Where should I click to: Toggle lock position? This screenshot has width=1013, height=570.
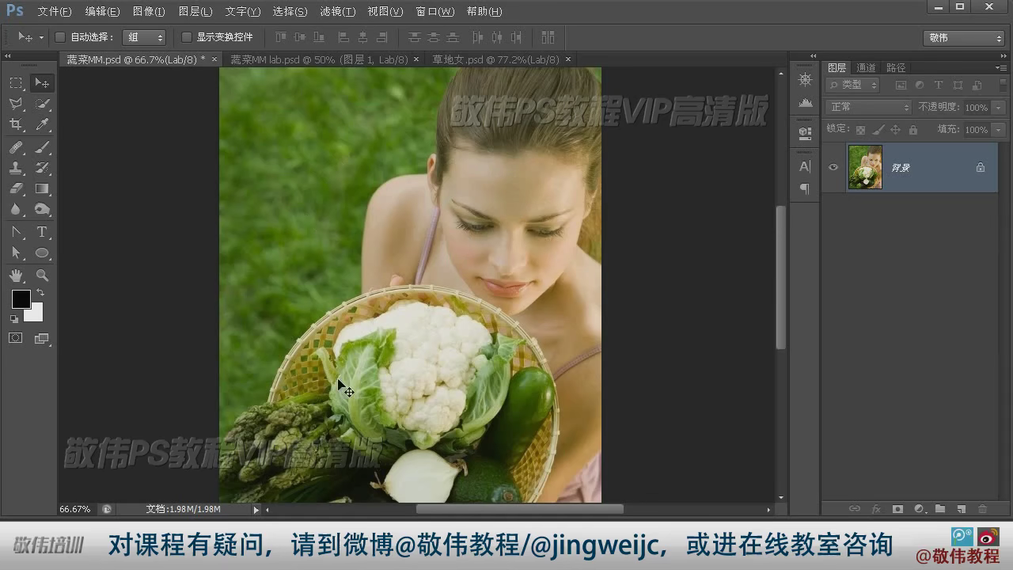pos(896,130)
